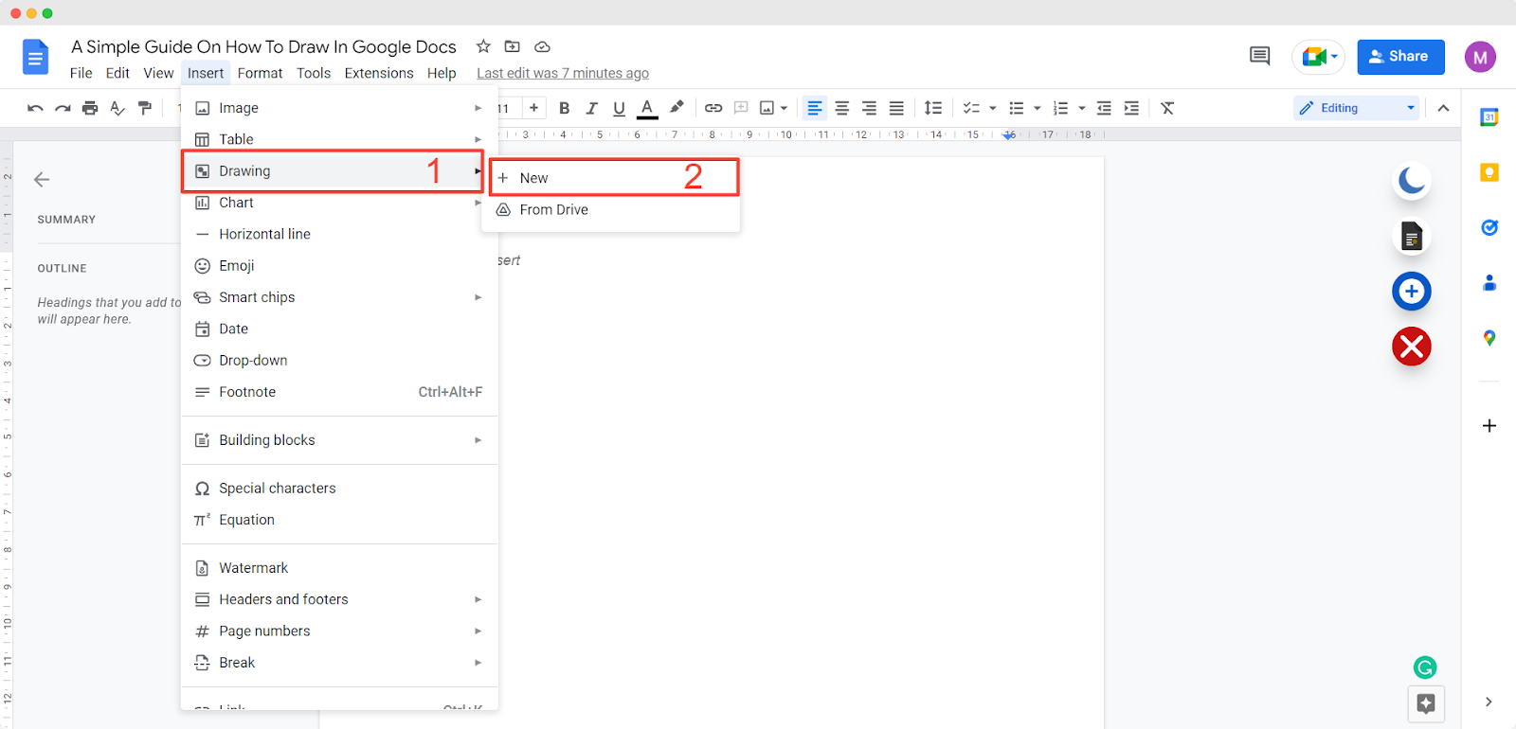Insert a link using the chain icon
This screenshot has height=729, width=1516.
[x=713, y=108]
